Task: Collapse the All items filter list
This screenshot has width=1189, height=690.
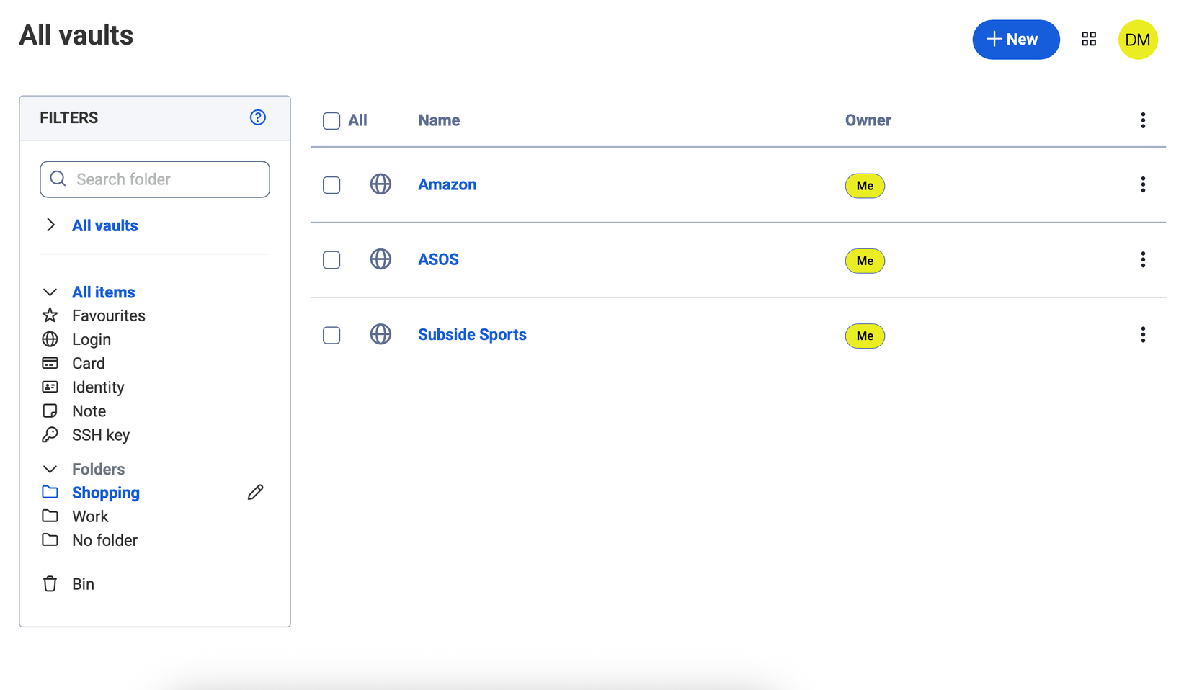Action: point(50,292)
